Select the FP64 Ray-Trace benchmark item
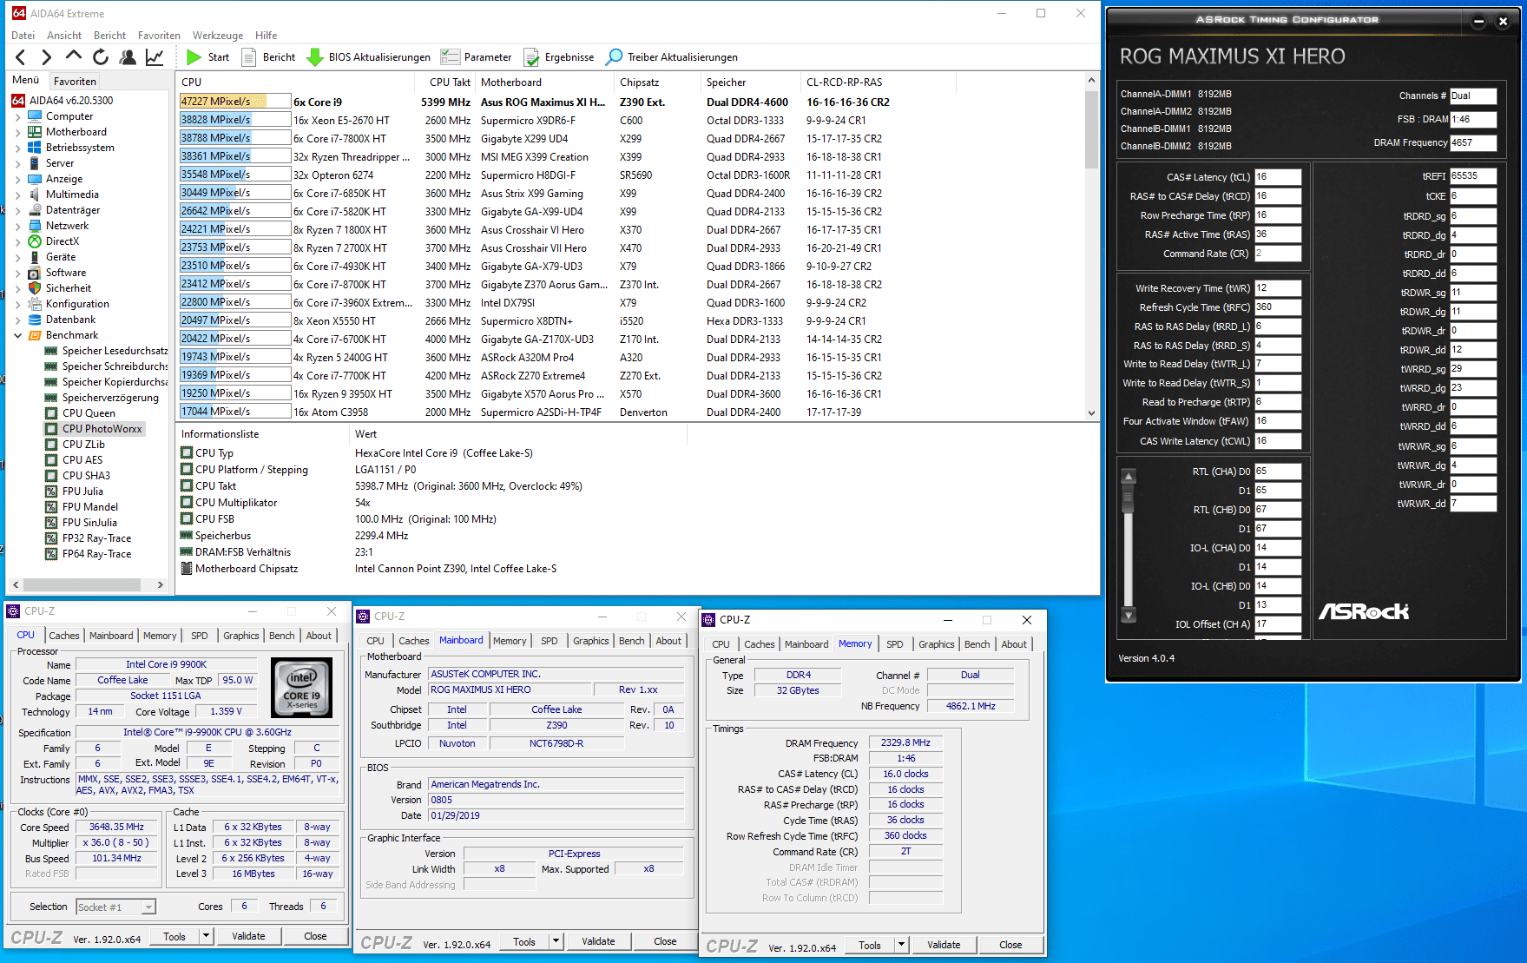 tap(96, 554)
